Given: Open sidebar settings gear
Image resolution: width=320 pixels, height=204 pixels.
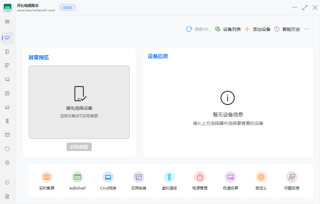Looking at the screenshot, I should pos(7,162).
